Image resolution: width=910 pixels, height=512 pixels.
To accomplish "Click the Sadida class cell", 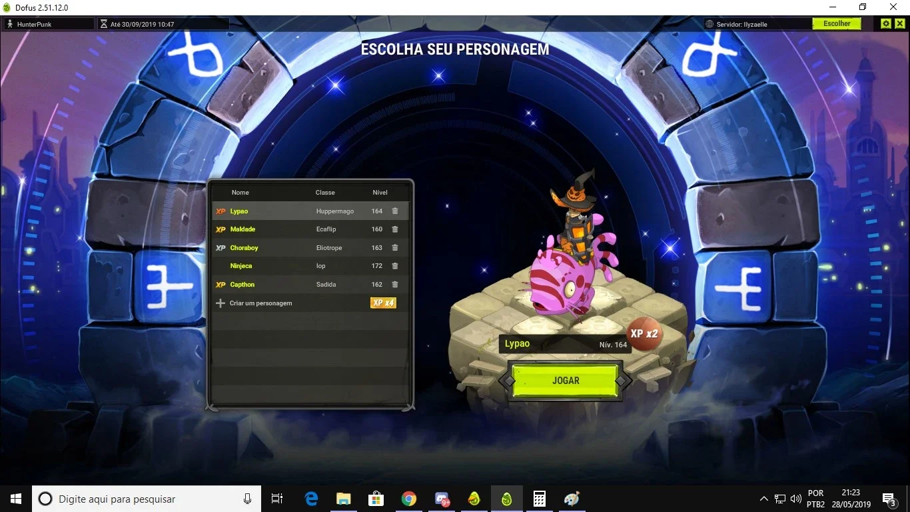I will point(326,285).
